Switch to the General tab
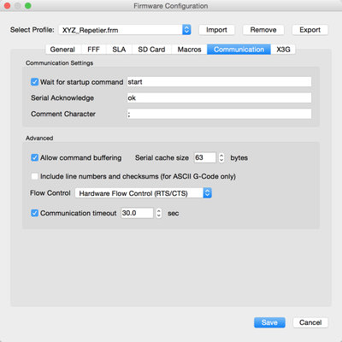Viewport: 342px width, 342px height. click(62, 50)
